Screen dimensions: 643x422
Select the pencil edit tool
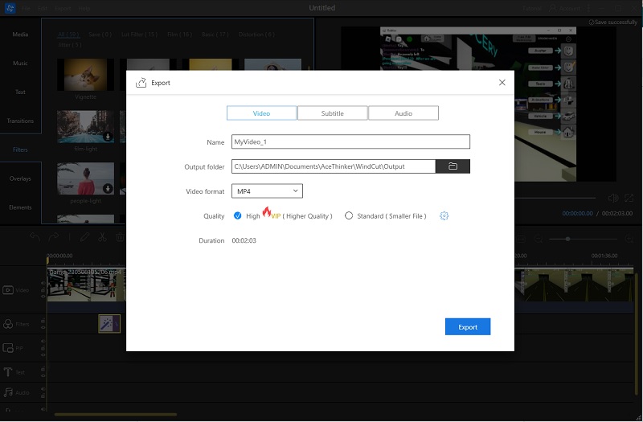point(85,237)
